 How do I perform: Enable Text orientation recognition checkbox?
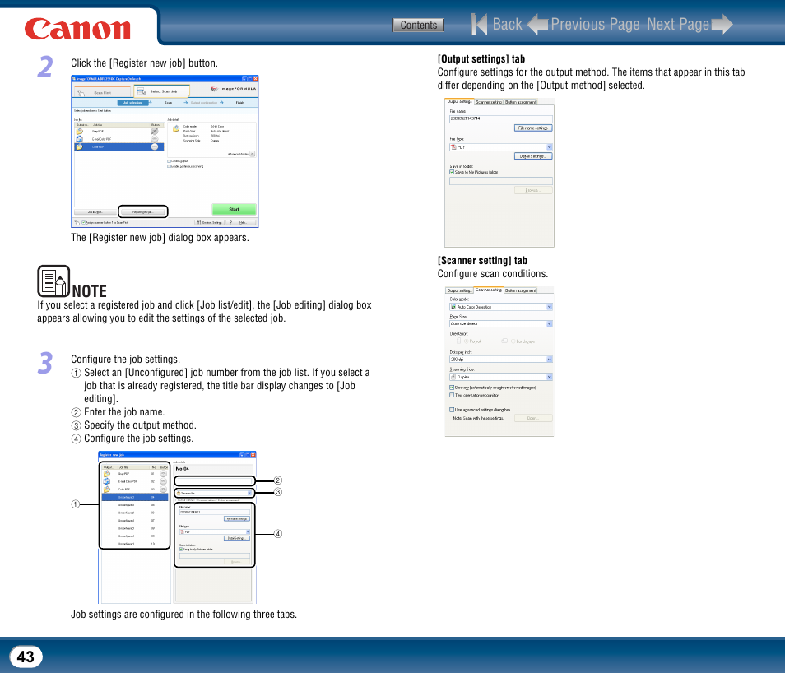point(452,395)
